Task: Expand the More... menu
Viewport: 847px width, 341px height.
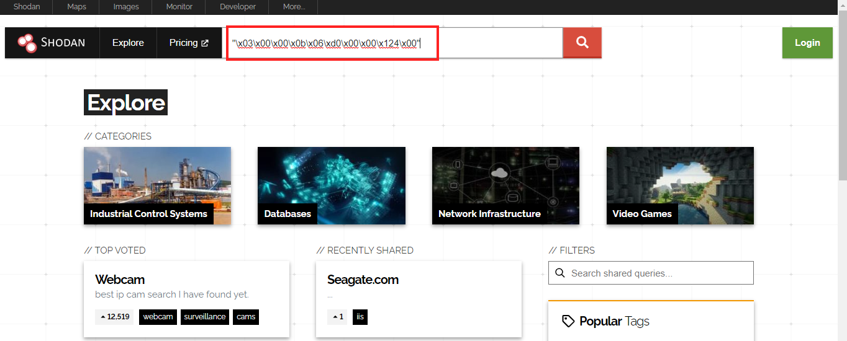Action: coord(294,7)
